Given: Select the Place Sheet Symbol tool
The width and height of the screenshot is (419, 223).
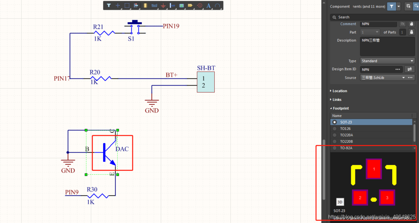Looking at the screenshot, I should pos(182,5).
